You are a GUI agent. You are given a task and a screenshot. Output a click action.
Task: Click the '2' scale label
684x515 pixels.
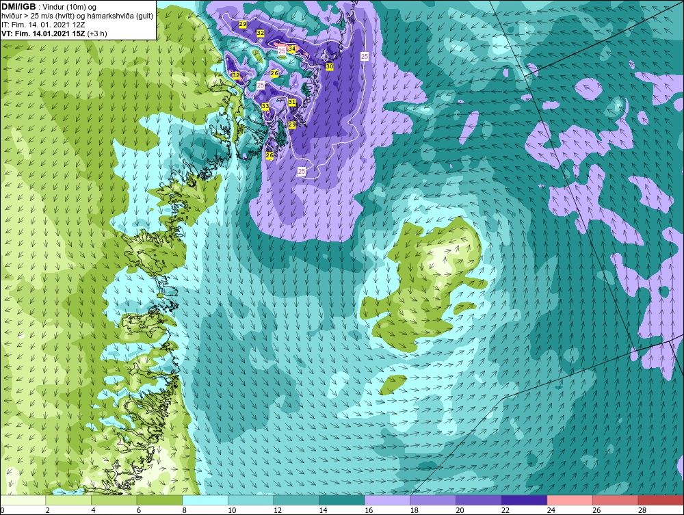48,510
